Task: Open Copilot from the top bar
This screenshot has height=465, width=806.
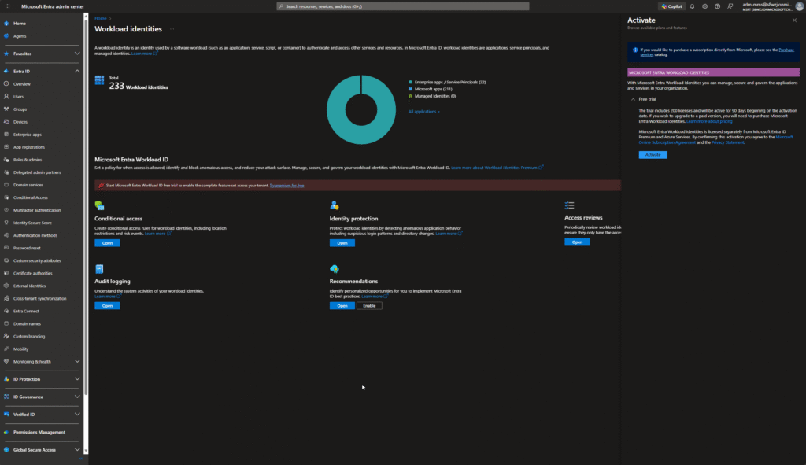Action: coord(671,6)
